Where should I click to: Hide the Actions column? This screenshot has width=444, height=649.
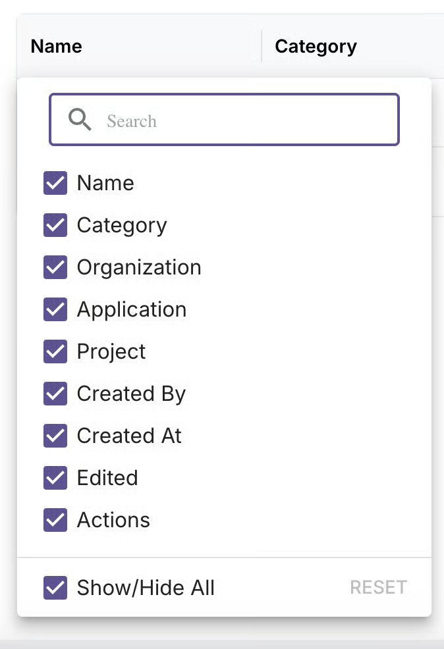pos(55,520)
